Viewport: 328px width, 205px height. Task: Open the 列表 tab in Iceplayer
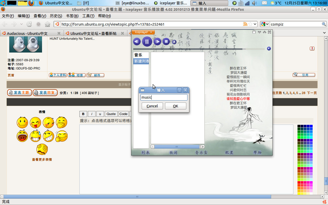coord(146,152)
